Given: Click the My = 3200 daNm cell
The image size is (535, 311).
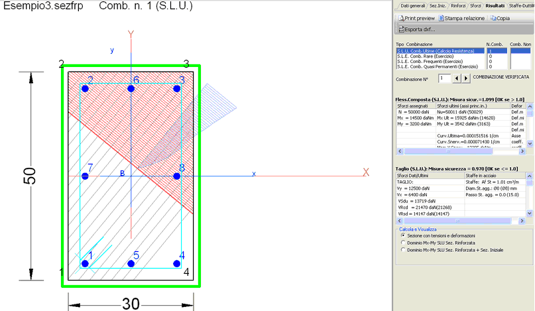Looking at the screenshot, I should (x=416, y=124).
